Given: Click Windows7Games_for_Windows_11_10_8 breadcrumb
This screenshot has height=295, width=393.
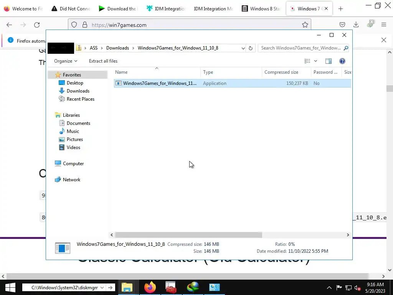Looking at the screenshot, I should point(178,48).
